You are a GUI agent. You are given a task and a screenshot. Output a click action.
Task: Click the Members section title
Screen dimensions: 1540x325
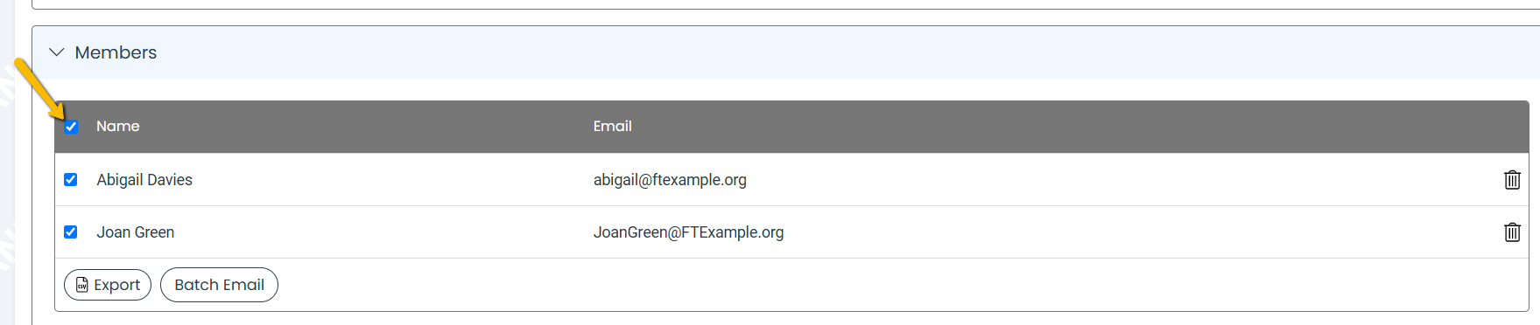click(x=116, y=52)
